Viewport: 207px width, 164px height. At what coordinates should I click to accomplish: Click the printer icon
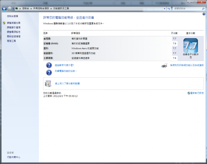click(164, 65)
